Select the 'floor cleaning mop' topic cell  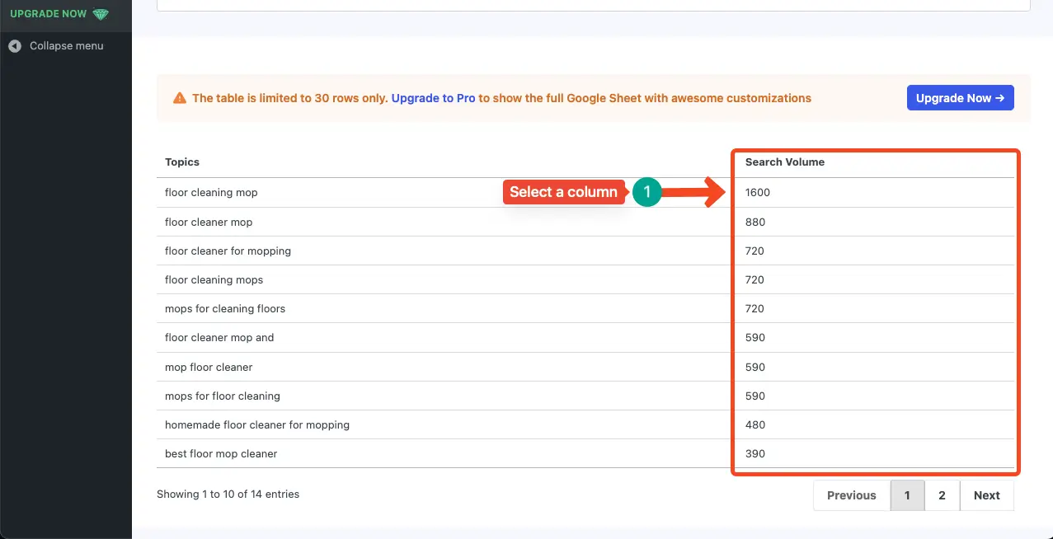[444, 193]
